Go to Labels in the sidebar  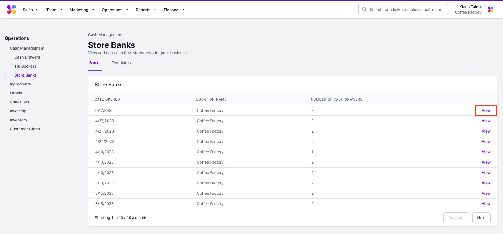tap(16, 93)
